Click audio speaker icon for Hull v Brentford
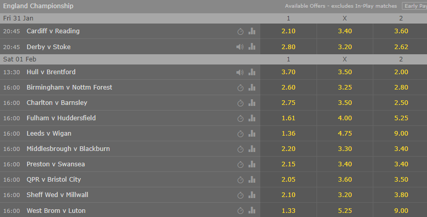This screenshot has height=217, width=427. click(240, 72)
